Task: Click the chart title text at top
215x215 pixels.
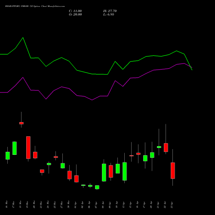Action: point(35,6)
